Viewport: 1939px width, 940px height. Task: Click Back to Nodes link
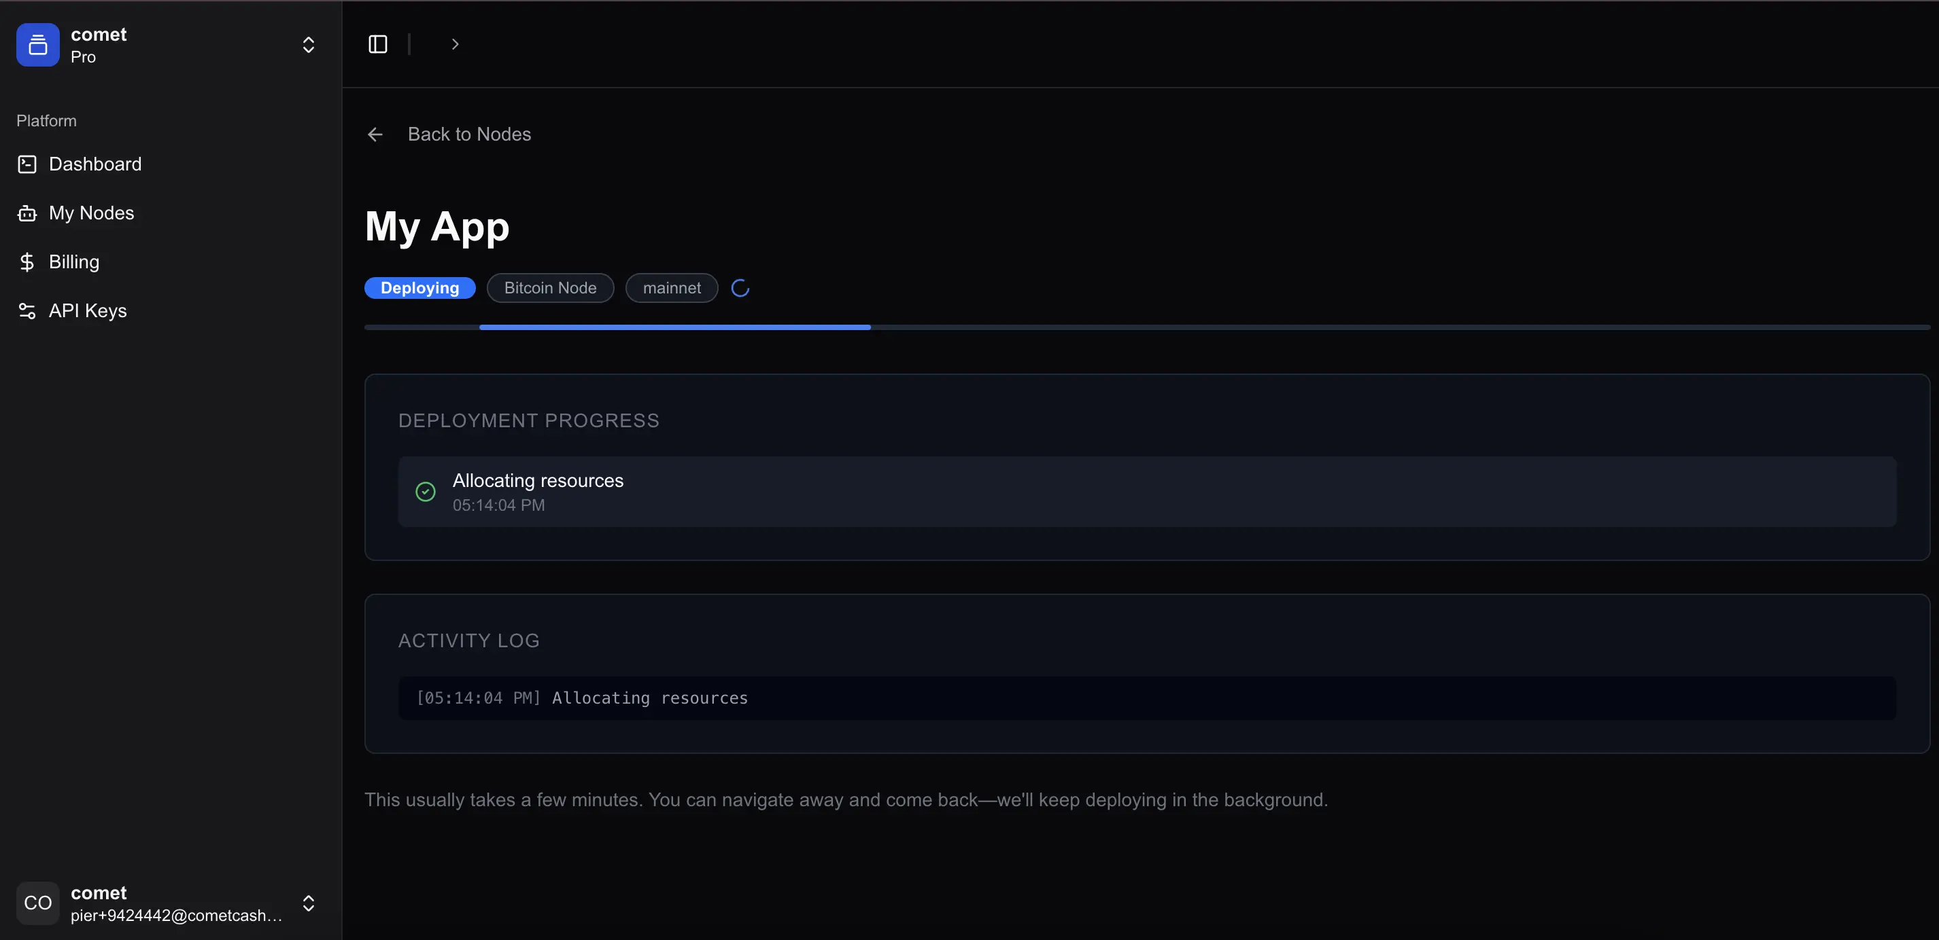tap(469, 134)
